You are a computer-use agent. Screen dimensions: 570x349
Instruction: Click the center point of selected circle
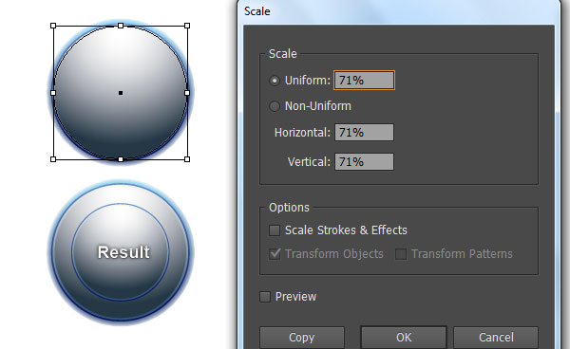121,93
